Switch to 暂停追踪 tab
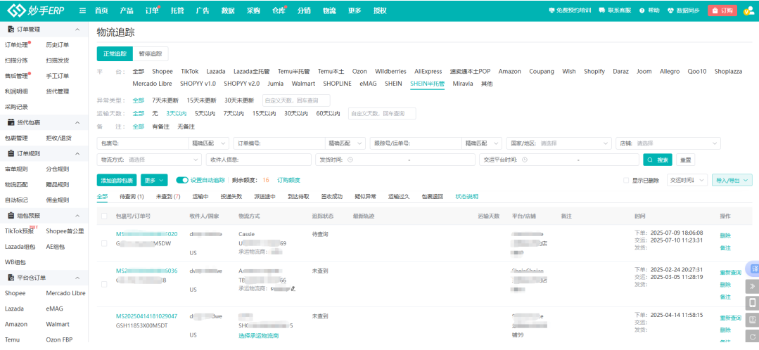 151,53
